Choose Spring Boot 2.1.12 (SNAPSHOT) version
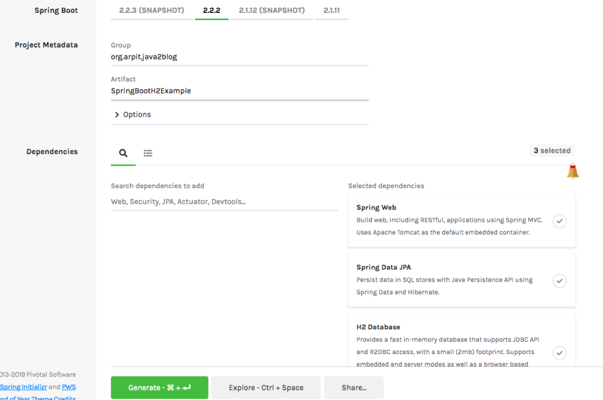 (271, 11)
